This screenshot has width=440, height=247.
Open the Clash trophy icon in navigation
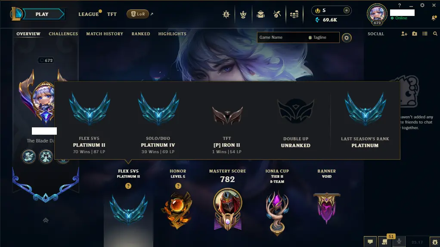[243, 14]
